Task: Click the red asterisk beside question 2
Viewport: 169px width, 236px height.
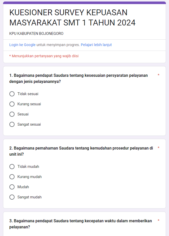Action: pos(159,148)
